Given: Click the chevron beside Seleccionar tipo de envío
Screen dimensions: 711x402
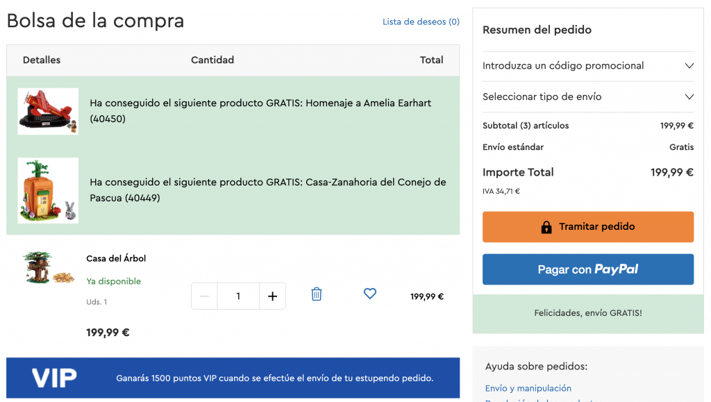Looking at the screenshot, I should pos(689,97).
